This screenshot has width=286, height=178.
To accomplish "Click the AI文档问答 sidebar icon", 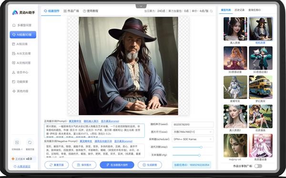I will coord(13,63).
